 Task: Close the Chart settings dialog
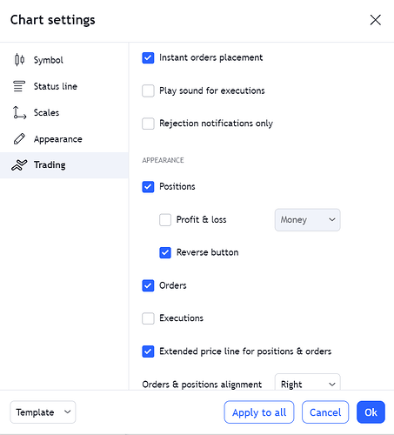pyautogui.click(x=376, y=20)
